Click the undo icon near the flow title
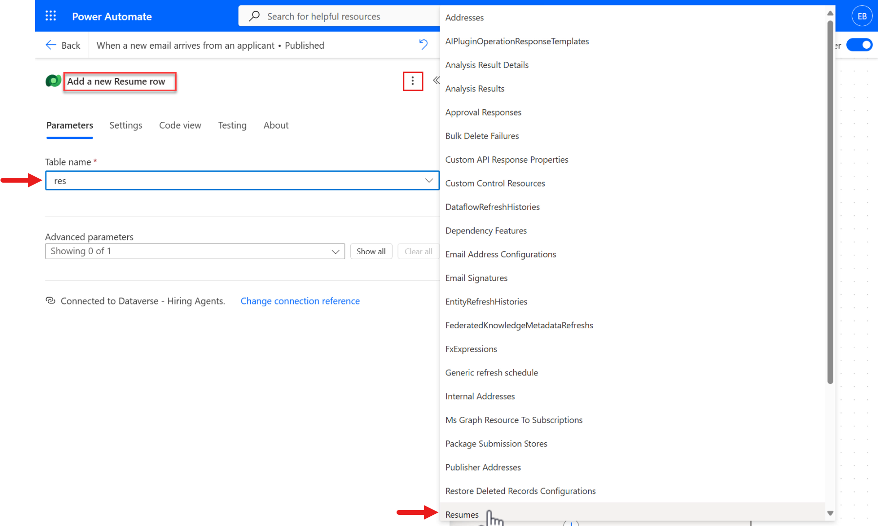Viewport: 878px width, 526px height. pos(423,44)
